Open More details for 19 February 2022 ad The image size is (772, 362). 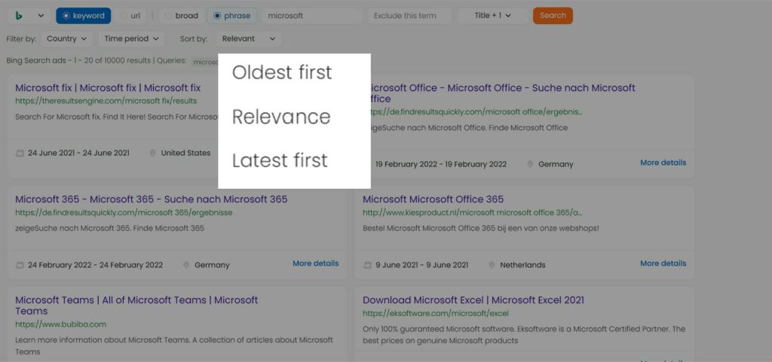(x=663, y=163)
